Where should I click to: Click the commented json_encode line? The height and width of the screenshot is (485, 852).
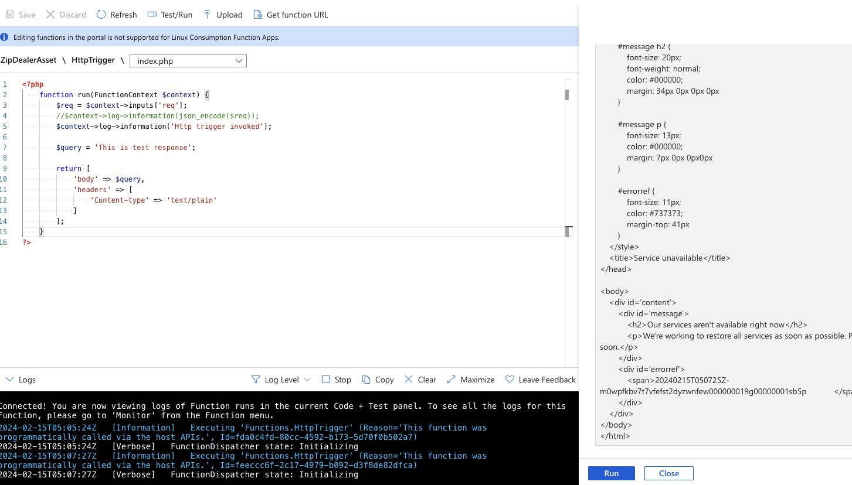click(x=158, y=116)
